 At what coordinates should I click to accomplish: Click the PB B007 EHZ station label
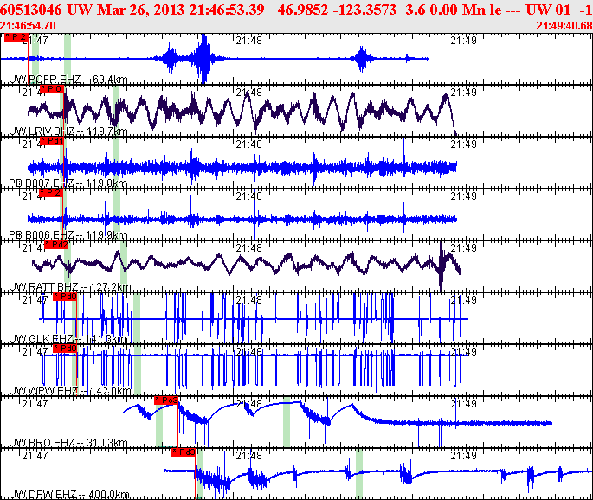coord(68,183)
